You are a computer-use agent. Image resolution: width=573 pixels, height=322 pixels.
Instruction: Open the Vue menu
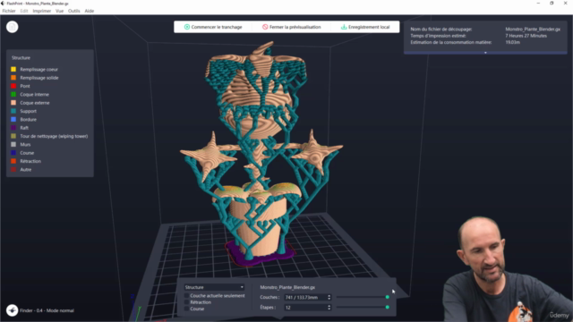coord(60,11)
